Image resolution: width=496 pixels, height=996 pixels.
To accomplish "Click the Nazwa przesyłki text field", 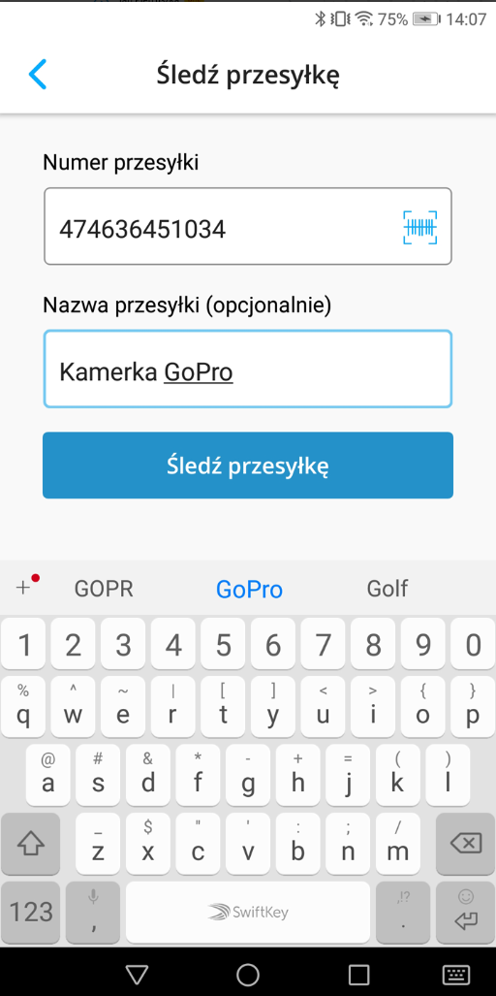I will point(248,369).
